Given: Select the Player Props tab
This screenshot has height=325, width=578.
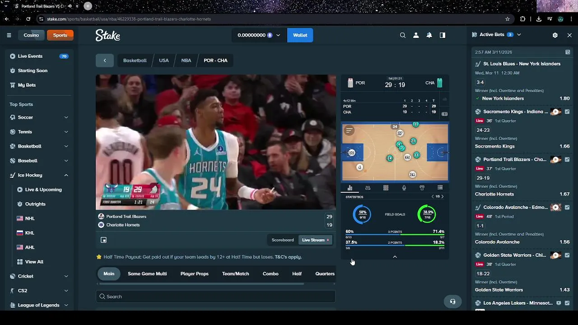Looking at the screenshot, I should pos(195,274).
